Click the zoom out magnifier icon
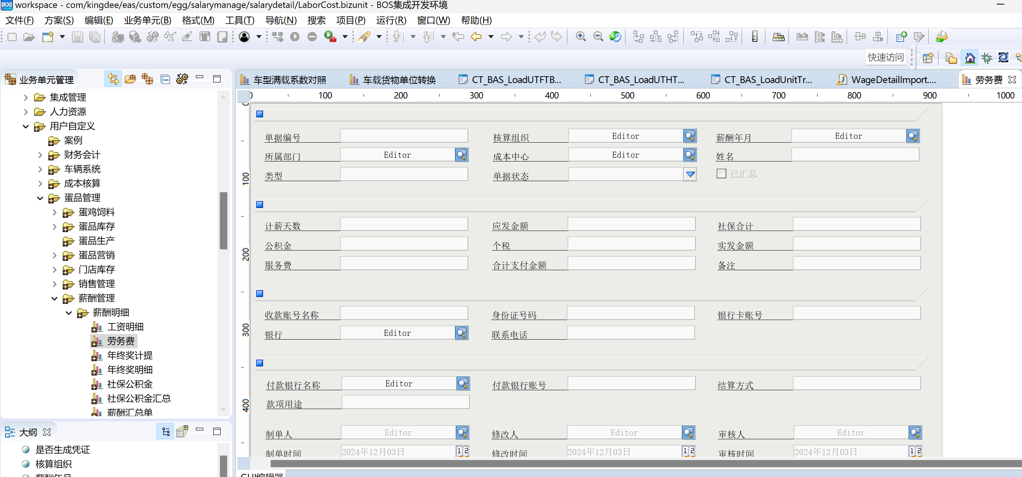 (x=598, y=37)
